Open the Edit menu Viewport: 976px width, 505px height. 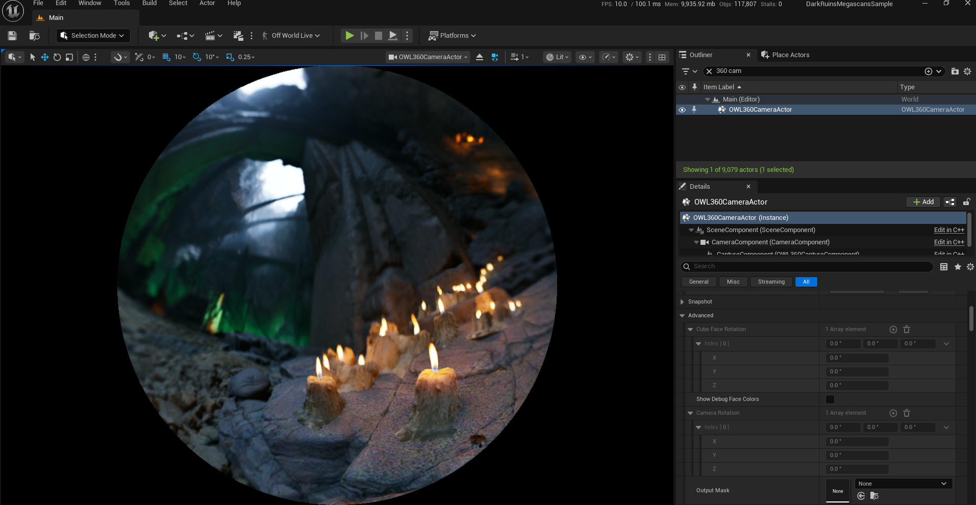[61, 3]
